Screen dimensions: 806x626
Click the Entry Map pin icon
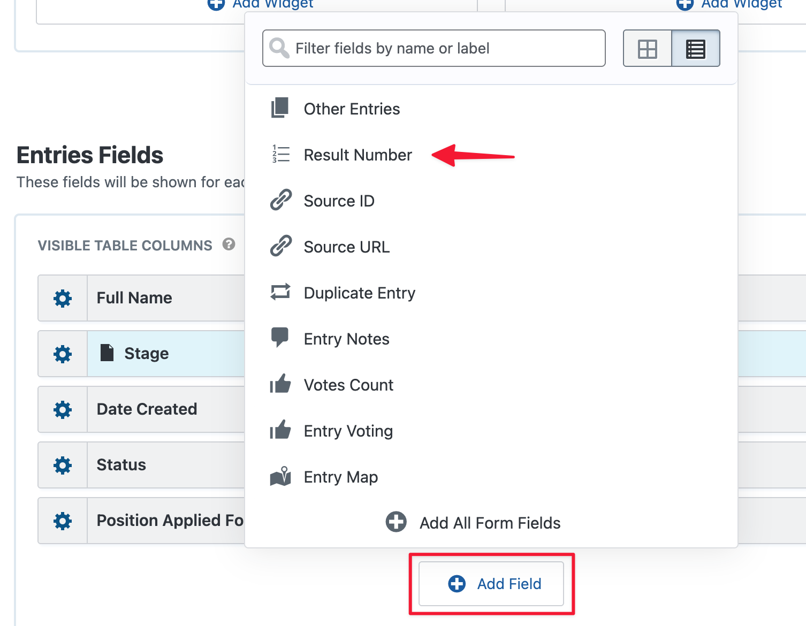pyautogui.click(x=280, y=476)
